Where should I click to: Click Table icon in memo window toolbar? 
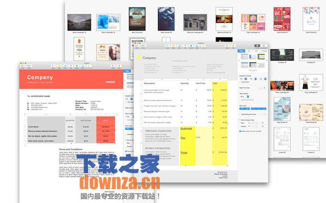[59, 66]
